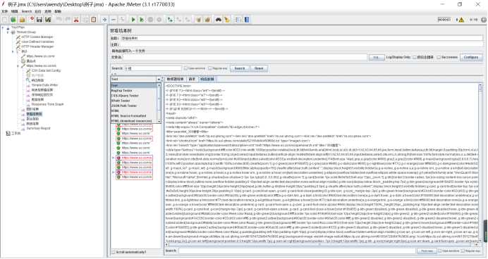This screenshot has width=488, height=259.
Task: Open the Search menu in menu bar
Action: [27, 11]
